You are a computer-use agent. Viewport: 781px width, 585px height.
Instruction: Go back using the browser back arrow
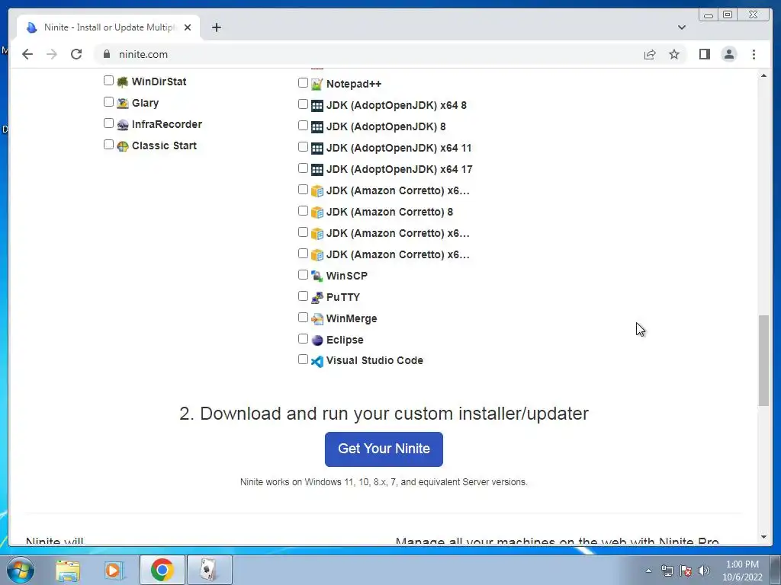pyautogui.click(x=27, y=54)
